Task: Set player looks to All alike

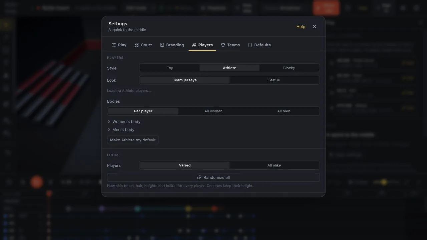Action: pyautogui.click(x=274, y=165)
